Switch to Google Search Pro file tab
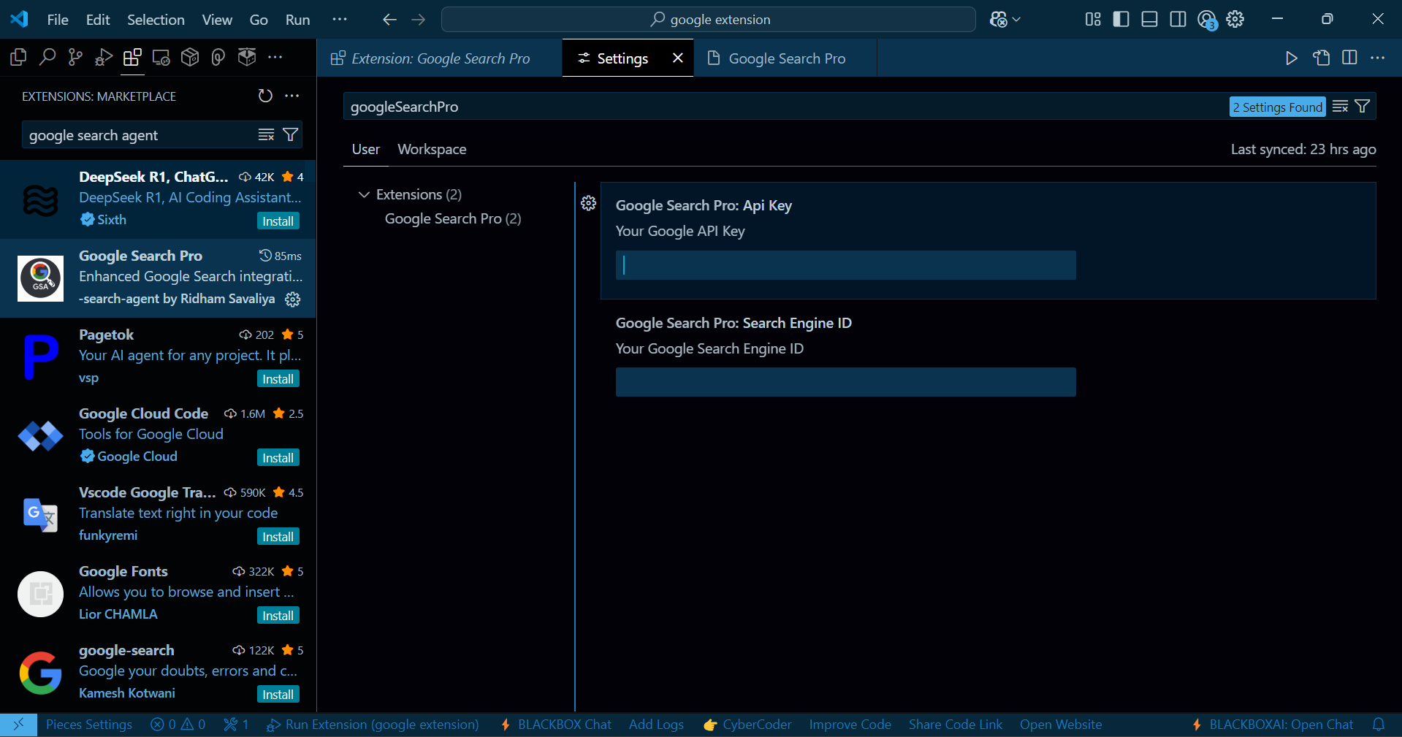1402x737 pixels. point(785,58)
